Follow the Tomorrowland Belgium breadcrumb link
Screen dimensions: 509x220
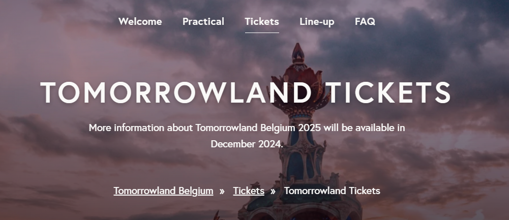(163, 191)
